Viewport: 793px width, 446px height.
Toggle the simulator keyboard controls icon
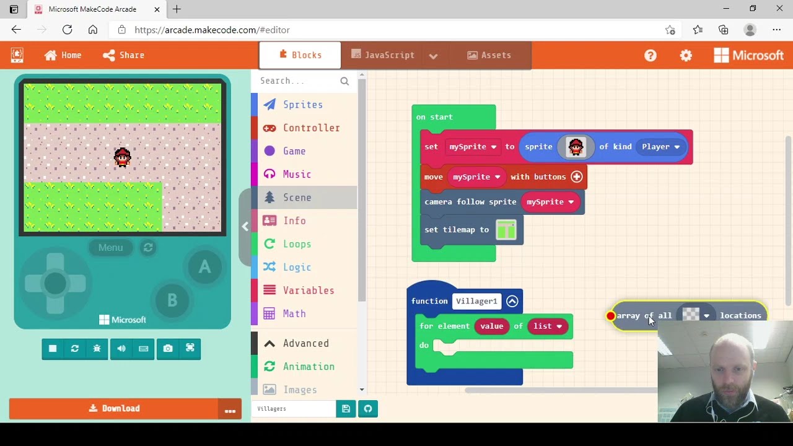pos(144,349)
